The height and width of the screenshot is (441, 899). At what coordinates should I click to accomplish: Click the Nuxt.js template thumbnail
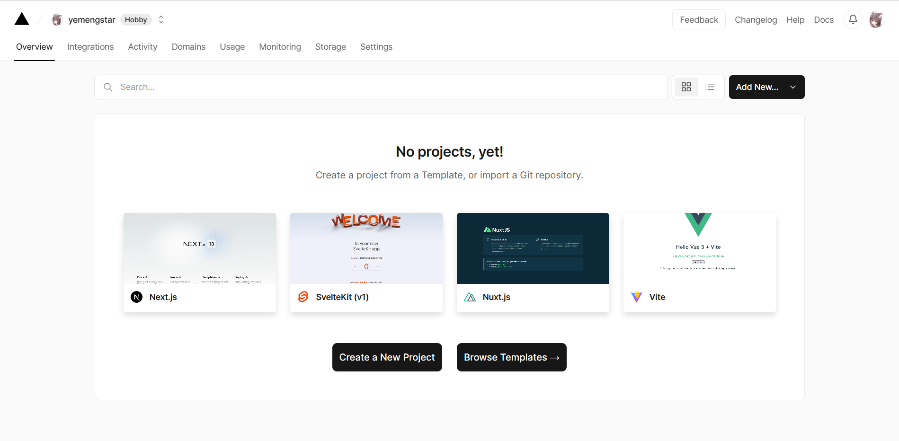point(533,247)
